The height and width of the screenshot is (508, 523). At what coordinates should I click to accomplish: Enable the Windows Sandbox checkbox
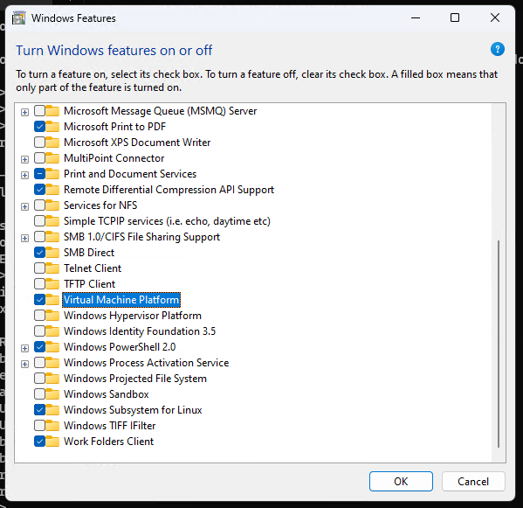click(x=39, y=394)
